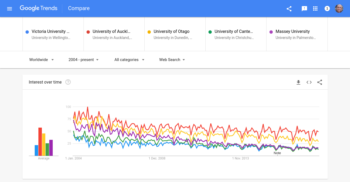Download the Interest over time CSV

coord(298,82)
